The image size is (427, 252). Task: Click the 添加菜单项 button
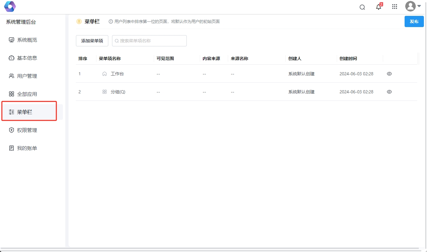pos(92,40)
